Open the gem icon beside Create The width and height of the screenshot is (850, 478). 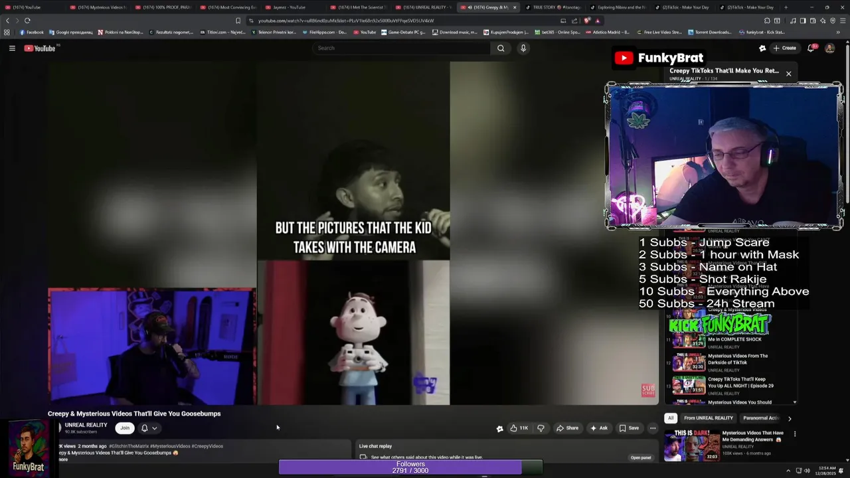(762, 48)
